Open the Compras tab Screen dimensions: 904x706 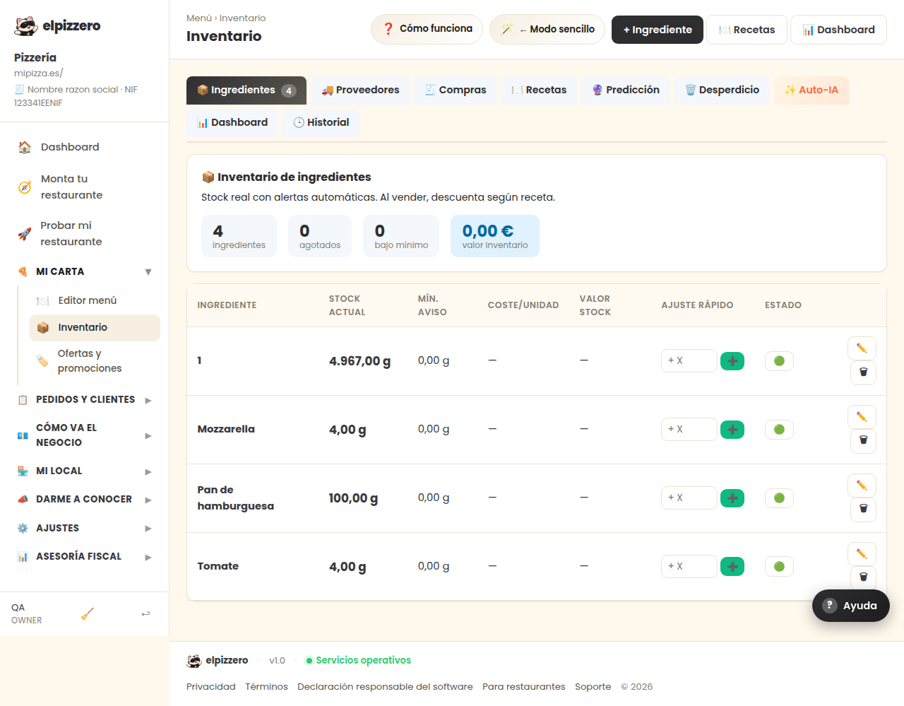pos(456,90)
